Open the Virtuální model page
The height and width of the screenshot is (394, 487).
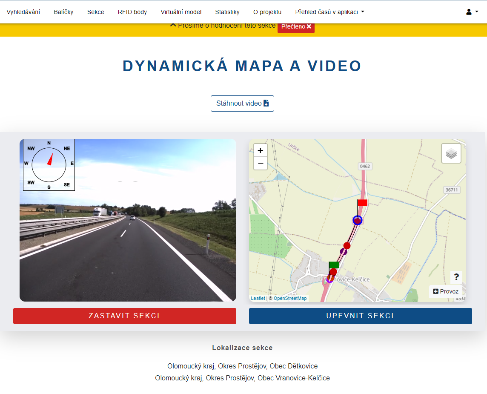pos(181,12)
